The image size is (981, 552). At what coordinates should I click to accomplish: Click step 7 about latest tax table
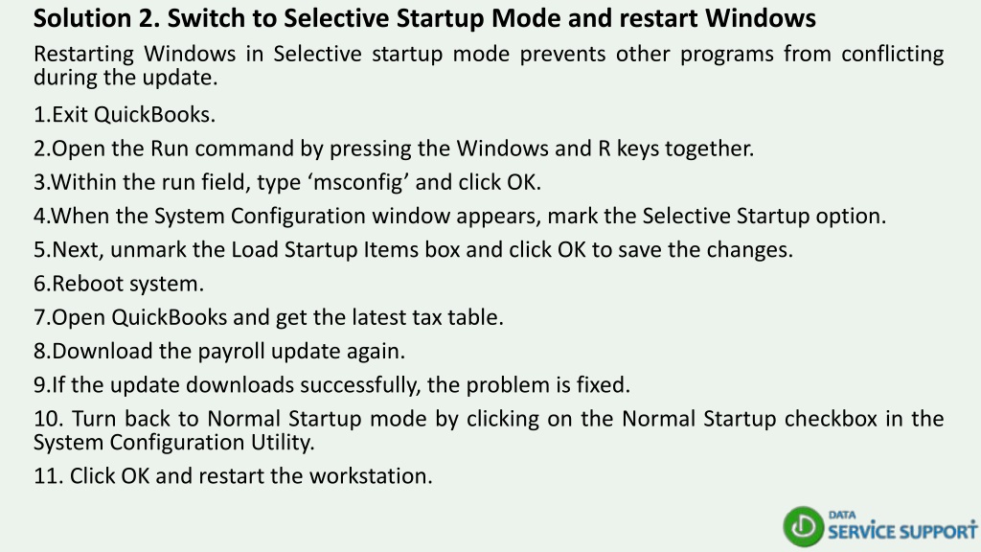pyautogui.click(x=268, y=317)
